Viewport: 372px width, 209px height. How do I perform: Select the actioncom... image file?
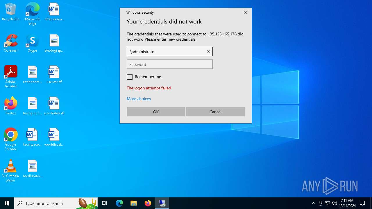pyautogui.click(x=33, y=75)
